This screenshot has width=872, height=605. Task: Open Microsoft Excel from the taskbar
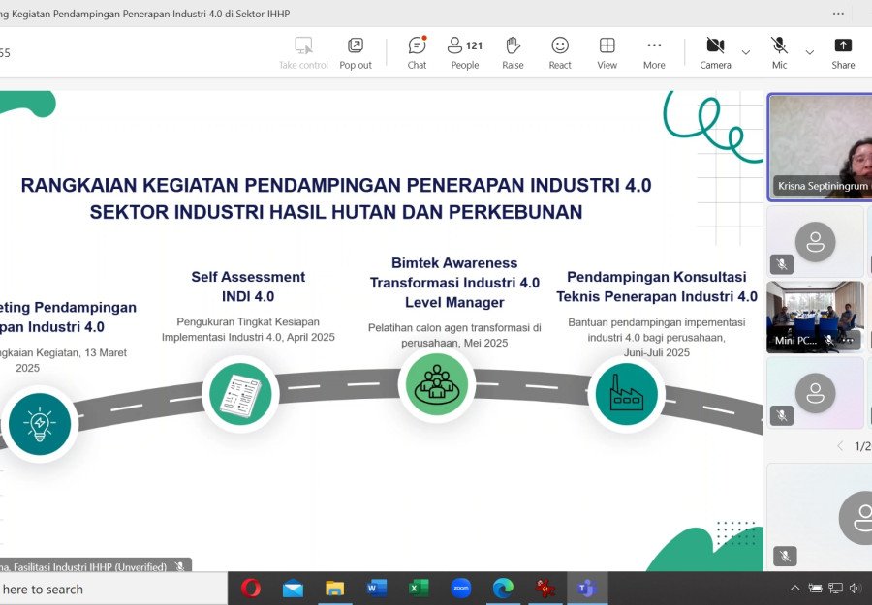(419, 589)
